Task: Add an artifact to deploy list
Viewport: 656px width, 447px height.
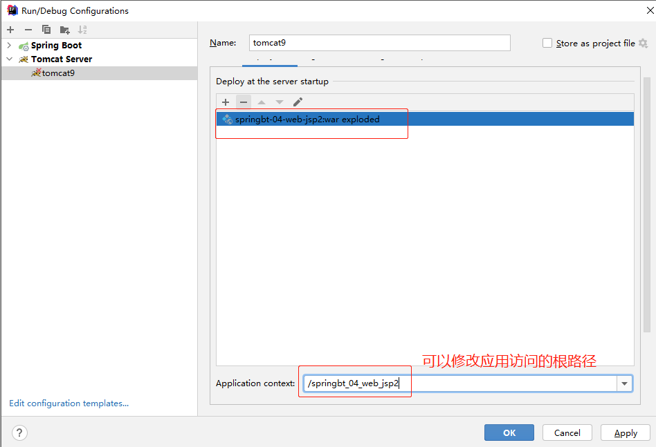Action: [x=226, y=102]
